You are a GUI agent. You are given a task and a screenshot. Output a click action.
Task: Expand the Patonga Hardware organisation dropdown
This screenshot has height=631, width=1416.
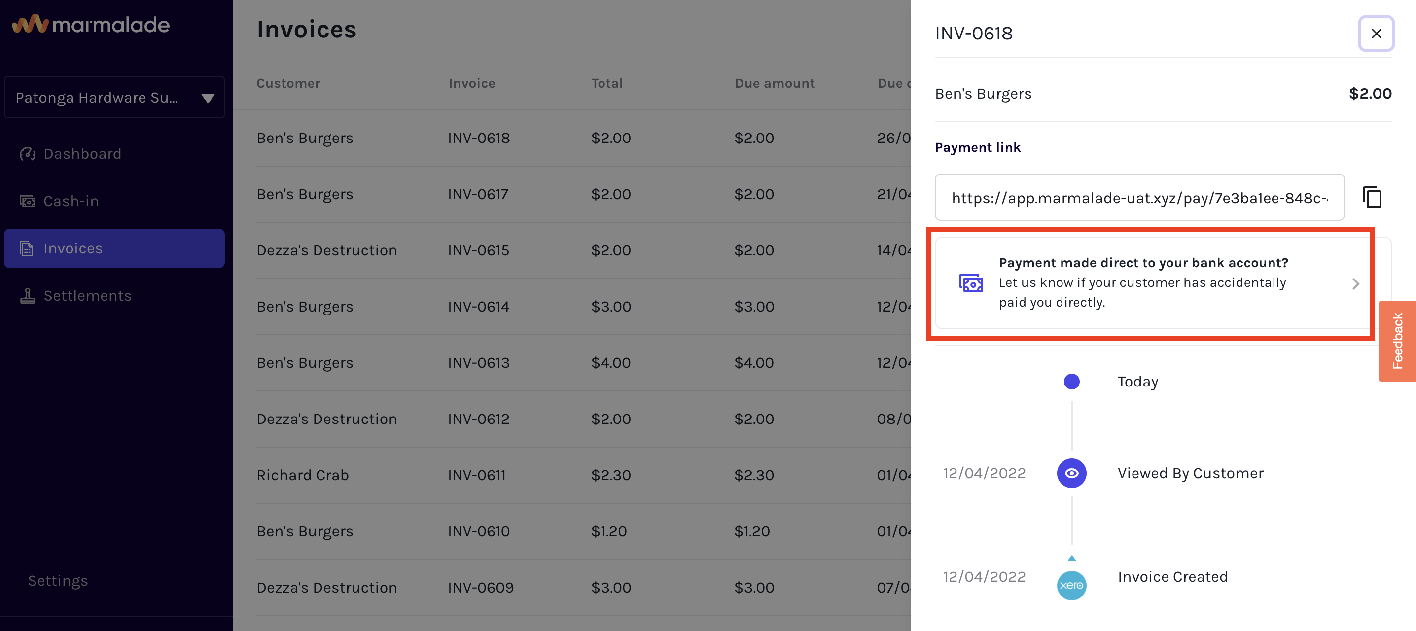114,97
